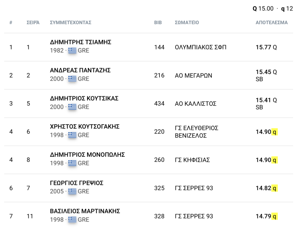Screen dimensions: 298x230
Task: Select the club ΟΛΥΜΠΙΑΚΟΣ ΣΦΠ
Action: click(201, 47)
